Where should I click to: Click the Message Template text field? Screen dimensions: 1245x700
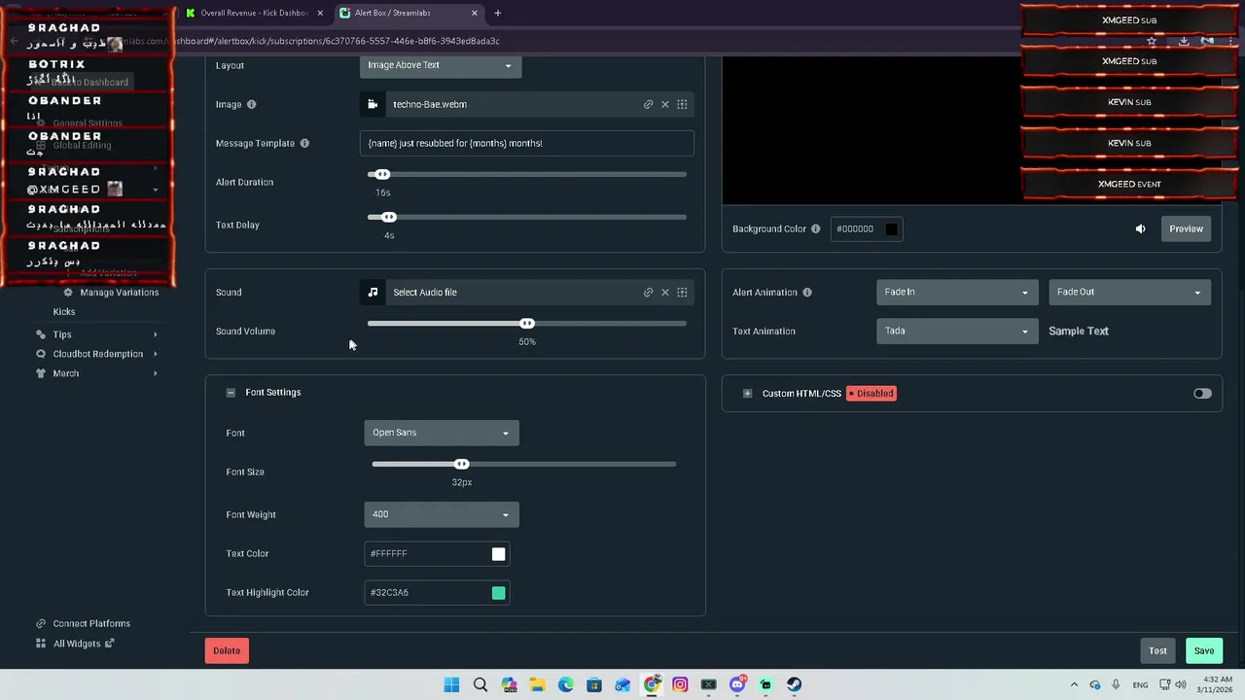pyautogui.click(x=526, y=143)
